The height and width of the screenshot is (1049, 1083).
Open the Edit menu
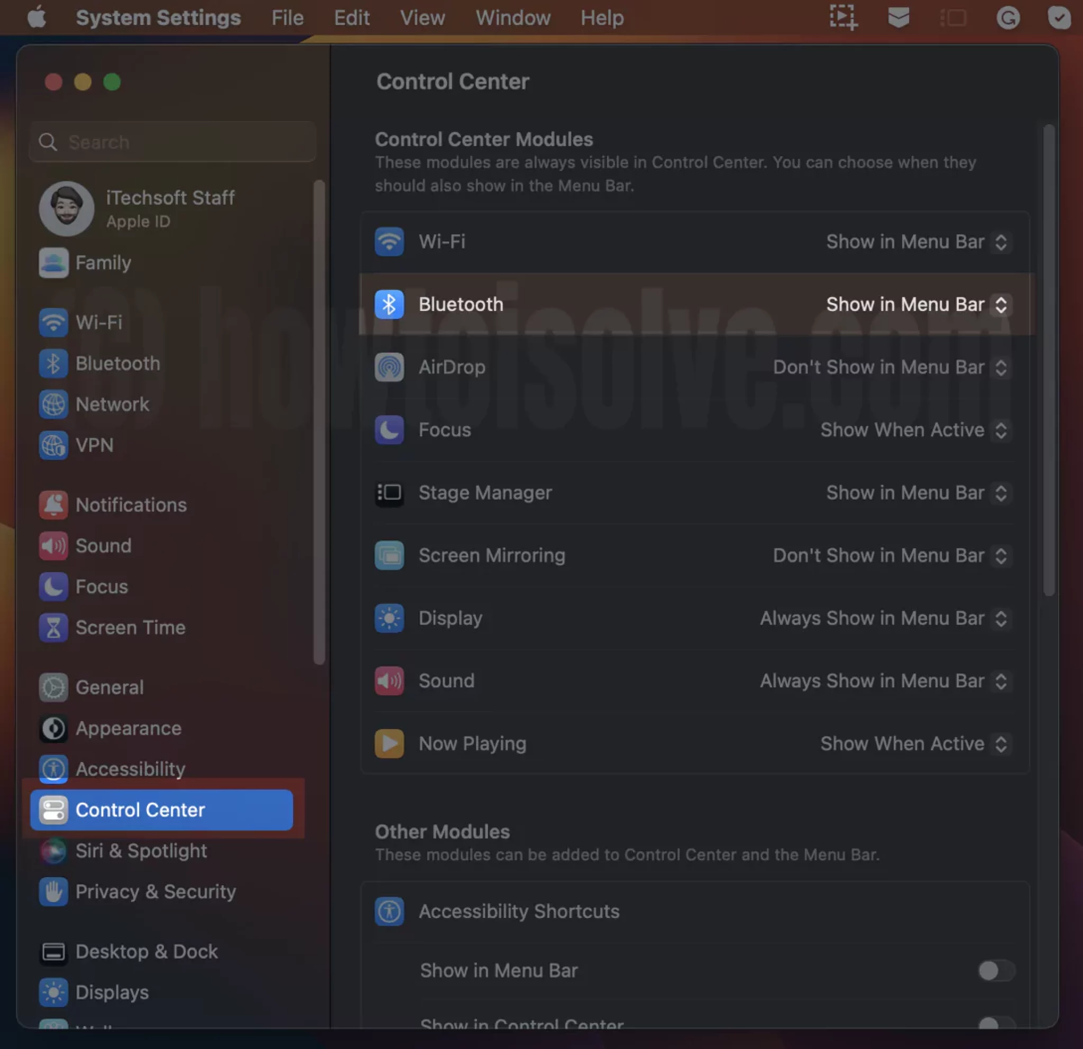(352, 17)
